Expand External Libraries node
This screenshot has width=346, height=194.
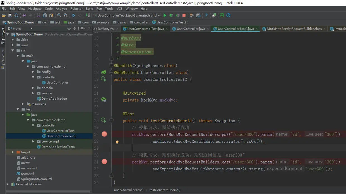pyautogui.click(x=8, y=184)
